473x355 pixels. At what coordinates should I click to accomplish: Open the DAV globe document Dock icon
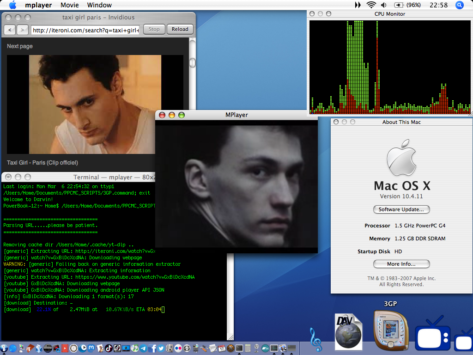pyautogui.click(x=348, y=331)
